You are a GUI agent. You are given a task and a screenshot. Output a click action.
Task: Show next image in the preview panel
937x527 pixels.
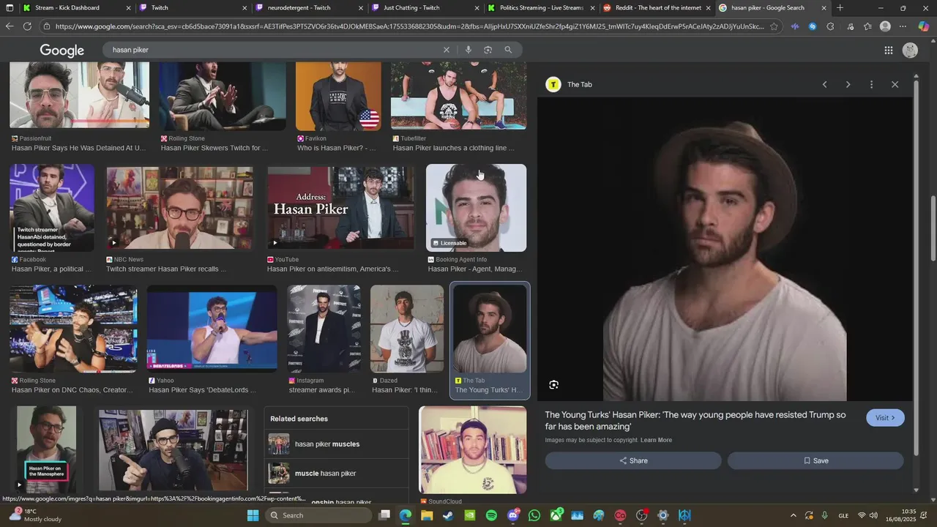[x=848, y=85]
